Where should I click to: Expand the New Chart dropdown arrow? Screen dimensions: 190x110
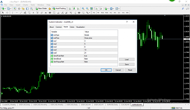click(5, 9)
